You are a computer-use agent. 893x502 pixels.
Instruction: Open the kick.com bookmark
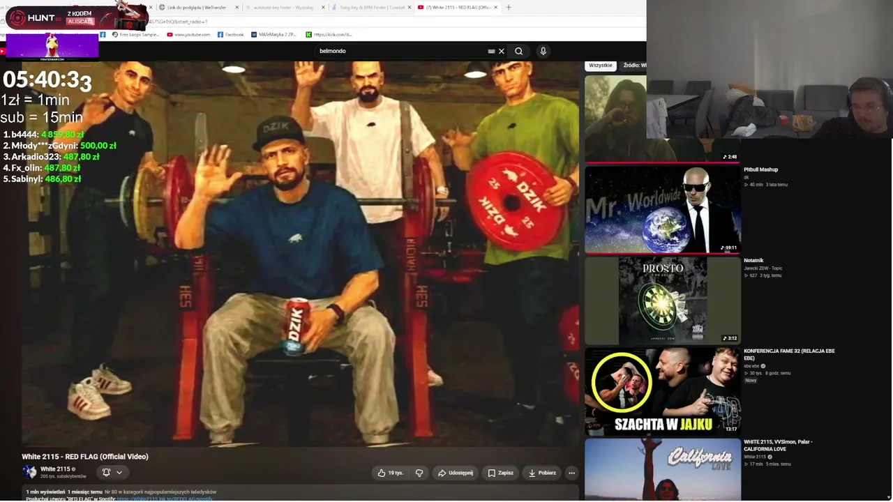(329, 34)
